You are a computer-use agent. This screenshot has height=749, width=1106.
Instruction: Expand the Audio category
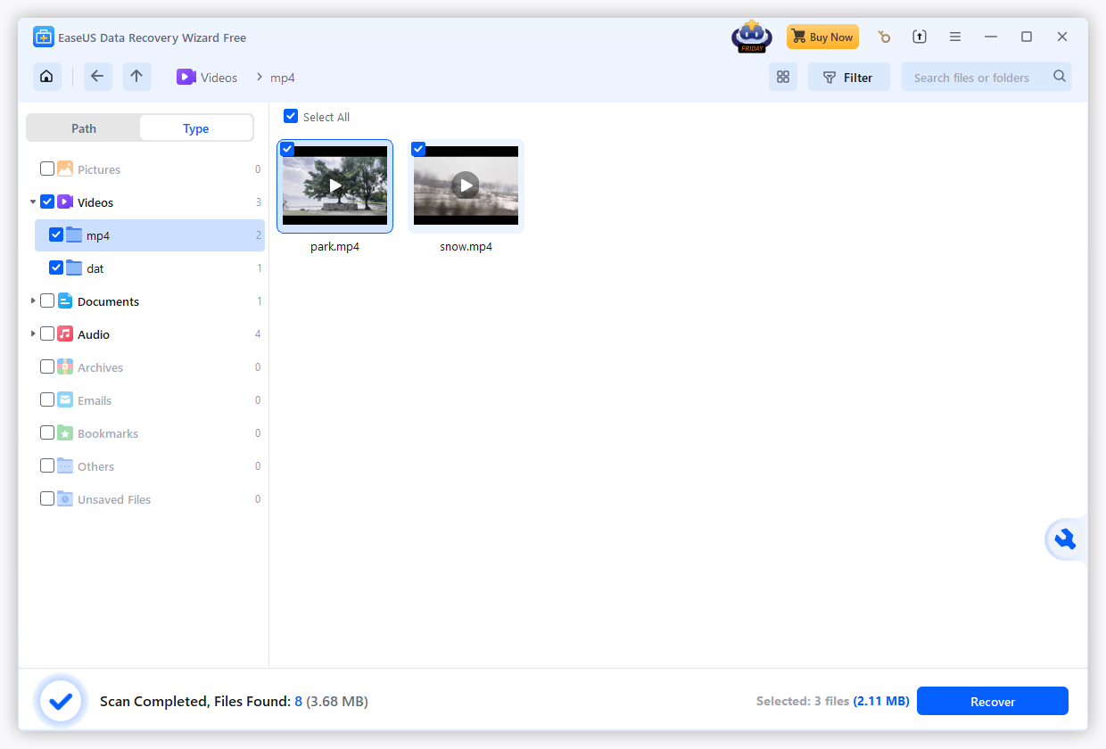tap(33, 333)
